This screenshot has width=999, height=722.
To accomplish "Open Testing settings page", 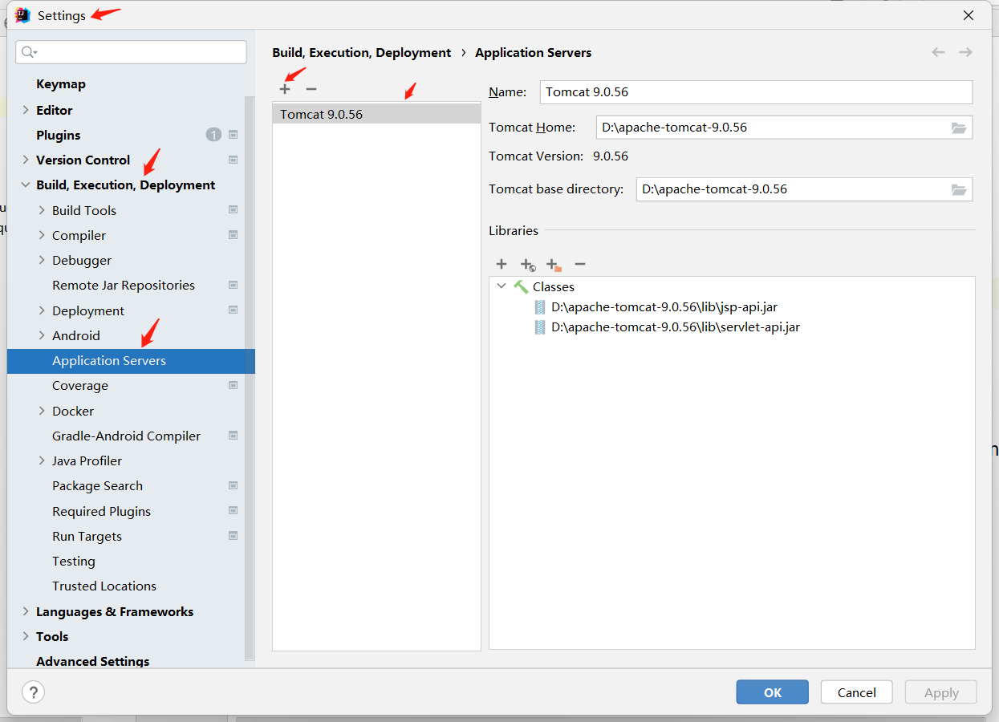I will 74,562.
